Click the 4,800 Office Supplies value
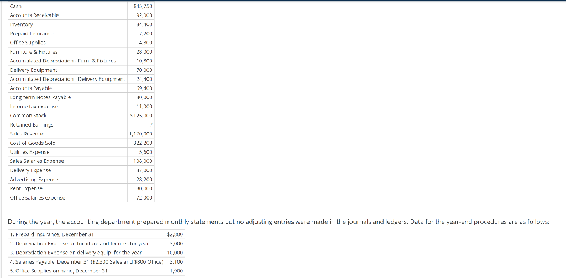 click(146, 43)
